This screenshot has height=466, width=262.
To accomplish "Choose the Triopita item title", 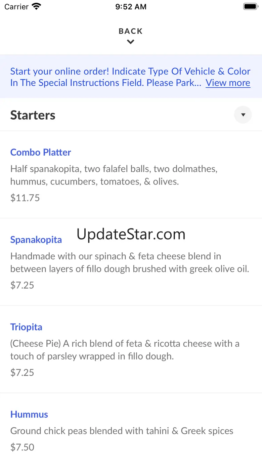I will point(26,327).
